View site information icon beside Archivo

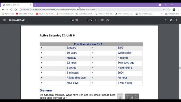(x=21, y=10)
